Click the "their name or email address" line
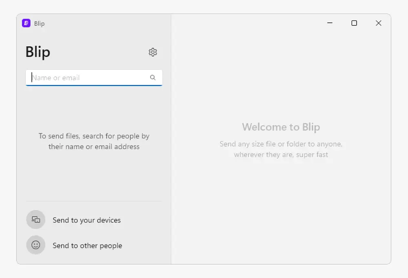The height and width of the screenshot is (278, 408). [94, 147]
